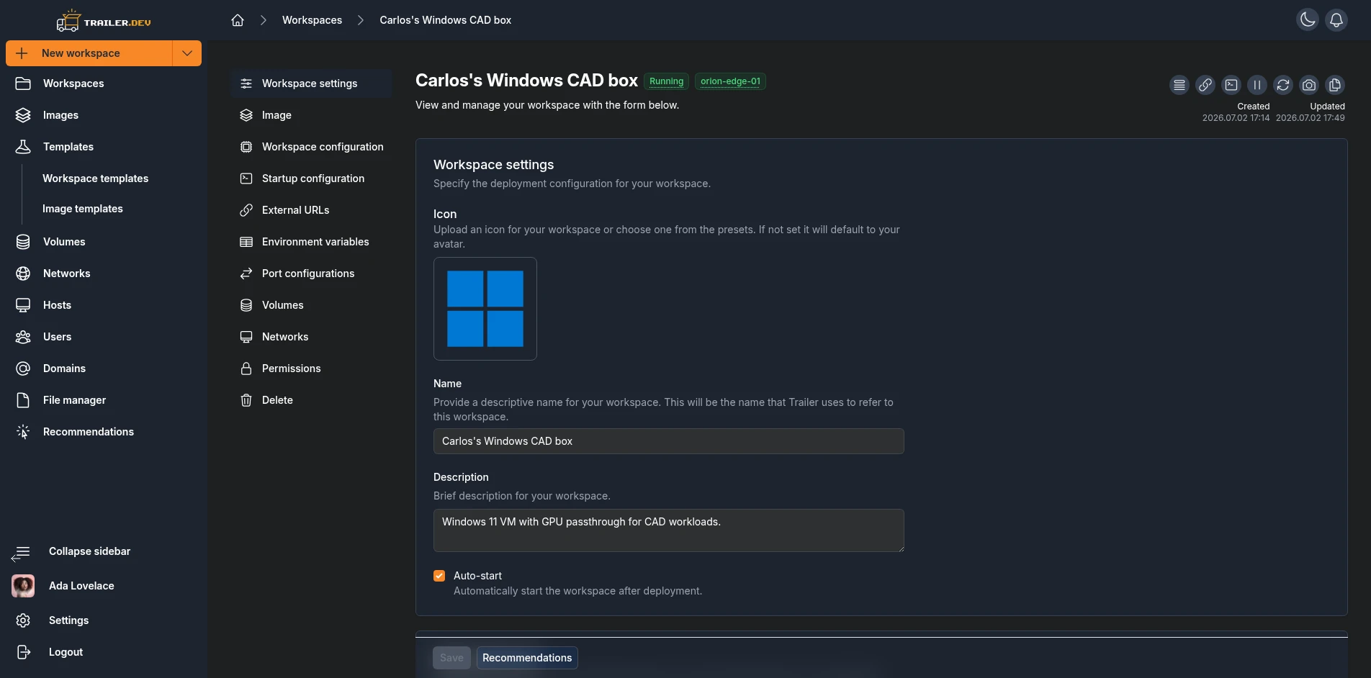Uncheck the Auto-start checkbox
1371x678 pixels.
439,576
